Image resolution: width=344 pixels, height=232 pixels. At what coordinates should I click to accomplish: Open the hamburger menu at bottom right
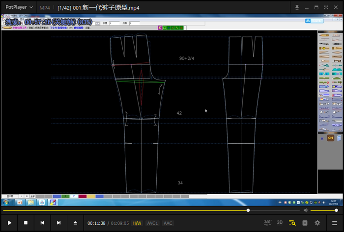click(335, 223)
